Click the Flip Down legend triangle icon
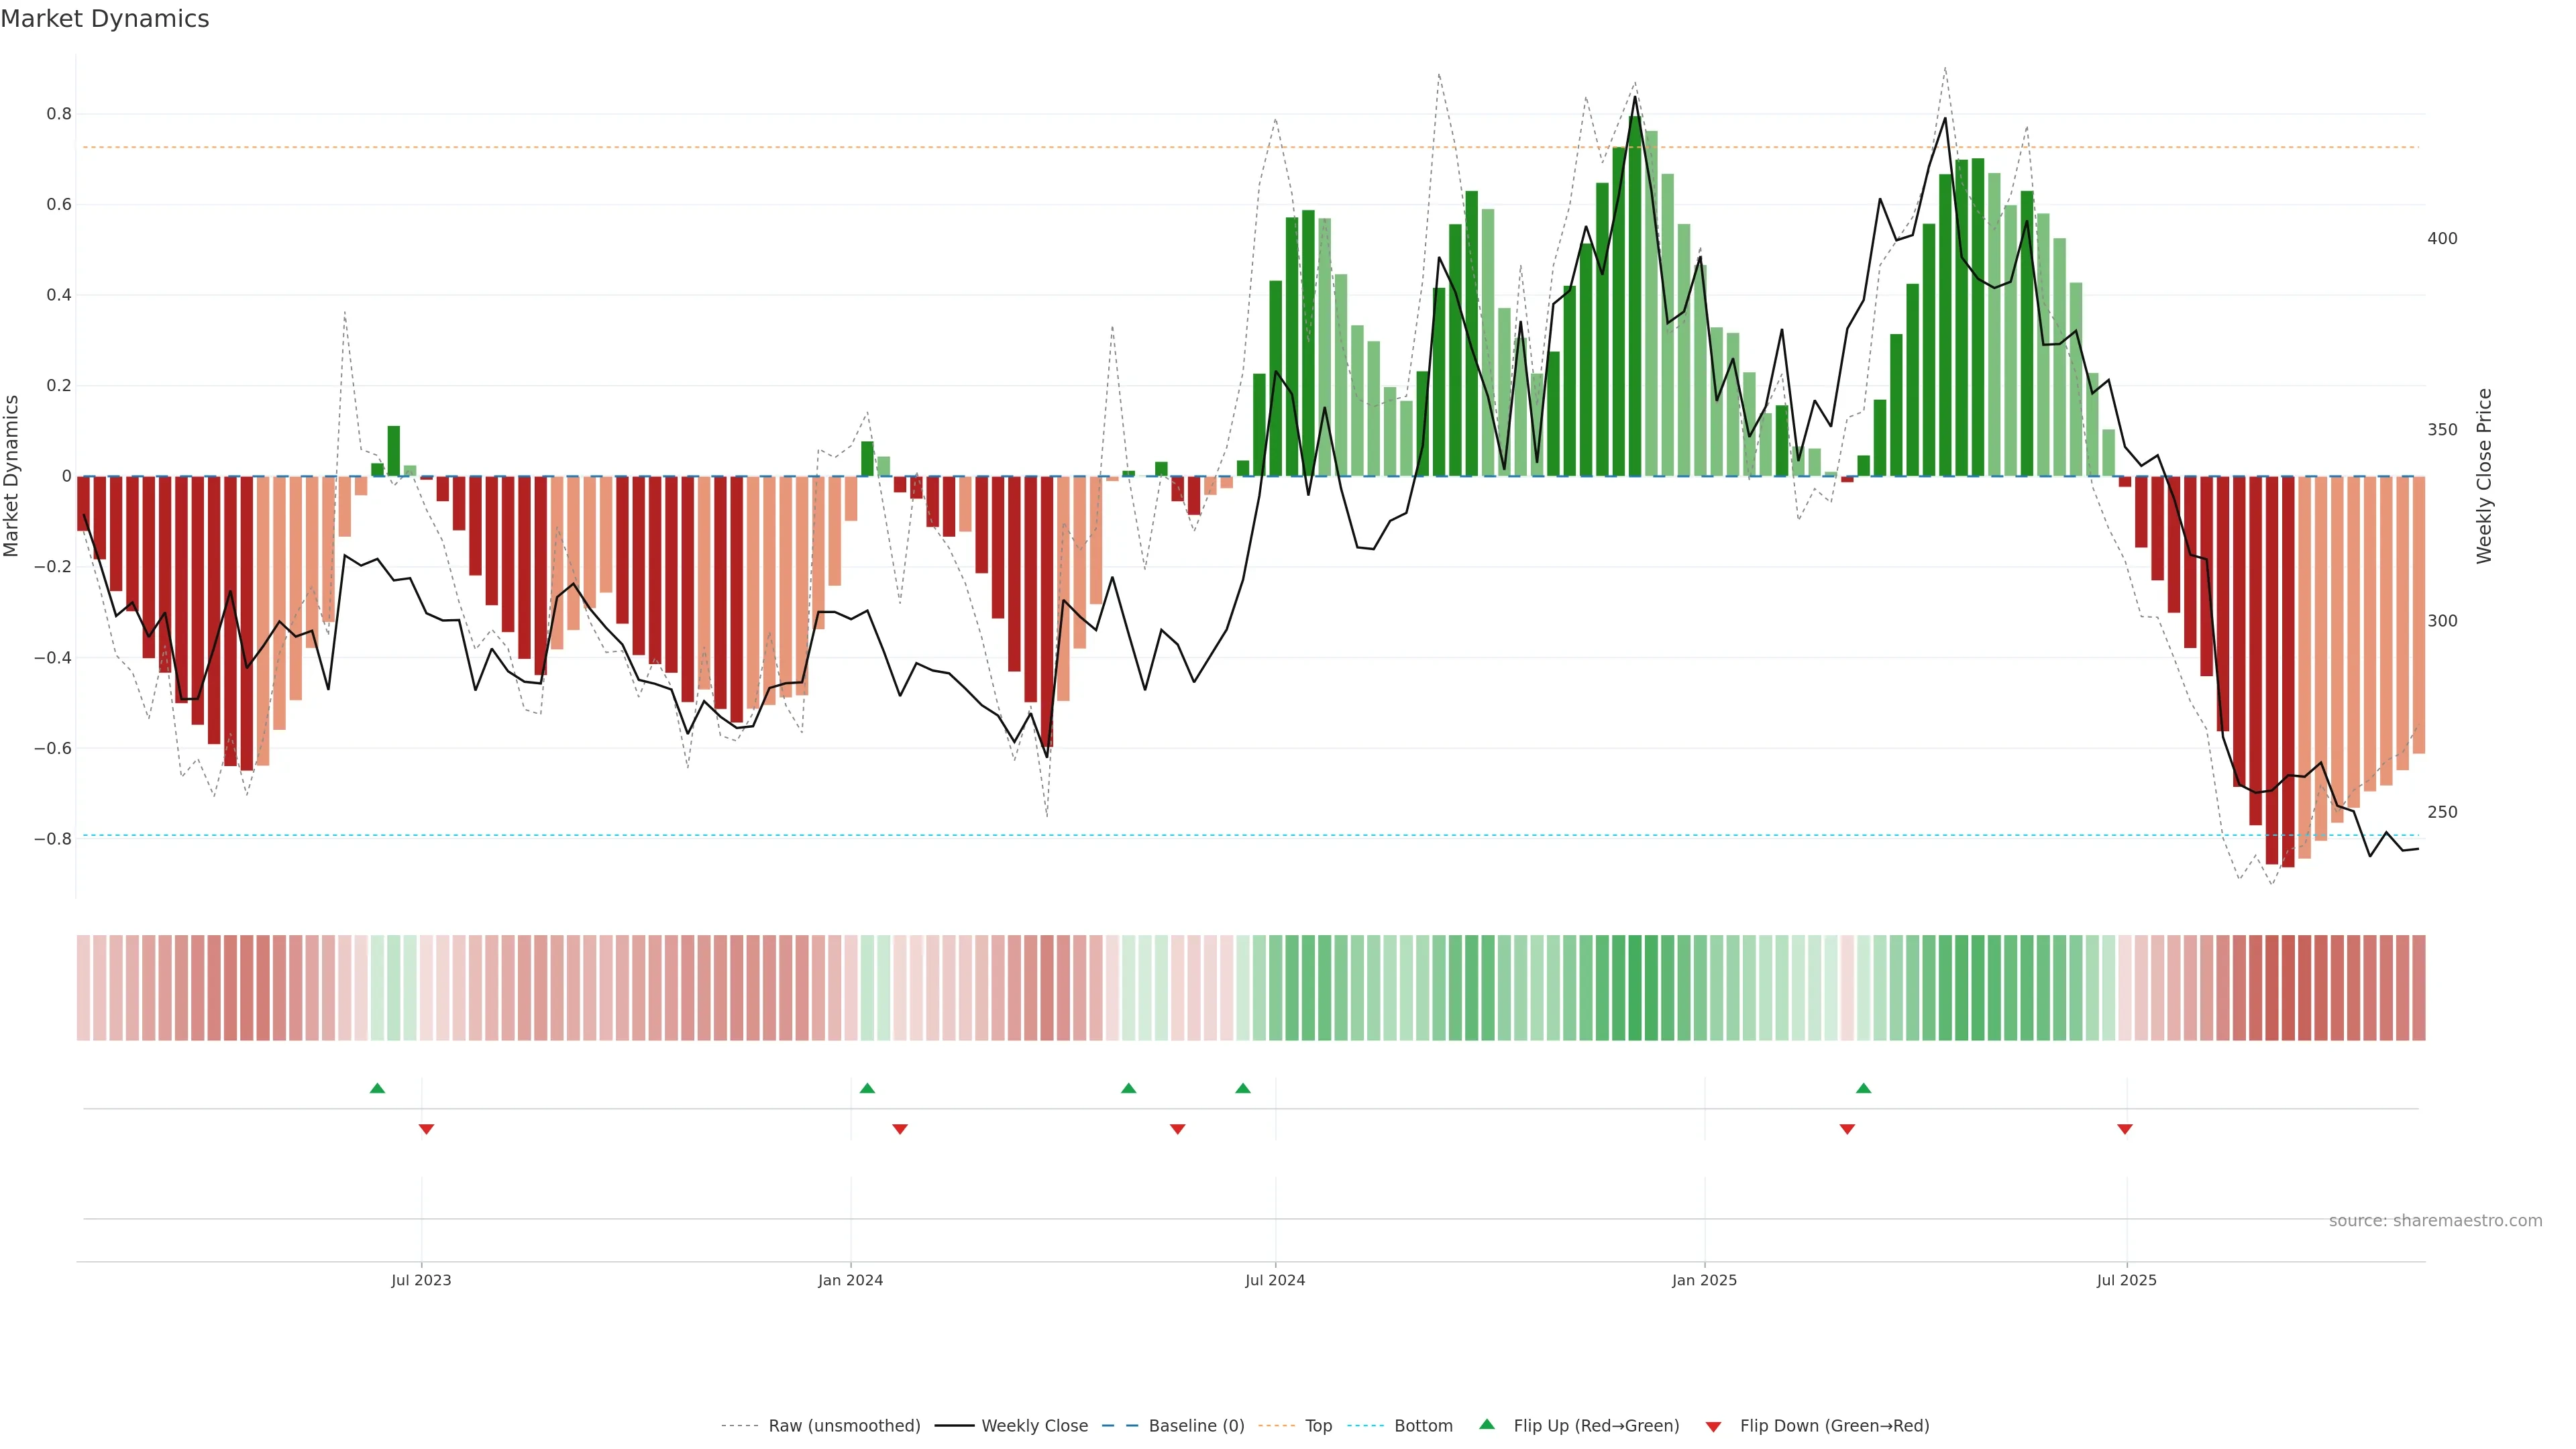 point(1713,1426)
